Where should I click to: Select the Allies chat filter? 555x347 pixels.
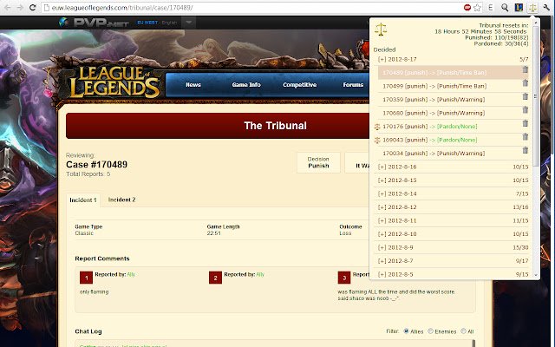[x=407, y=331]
